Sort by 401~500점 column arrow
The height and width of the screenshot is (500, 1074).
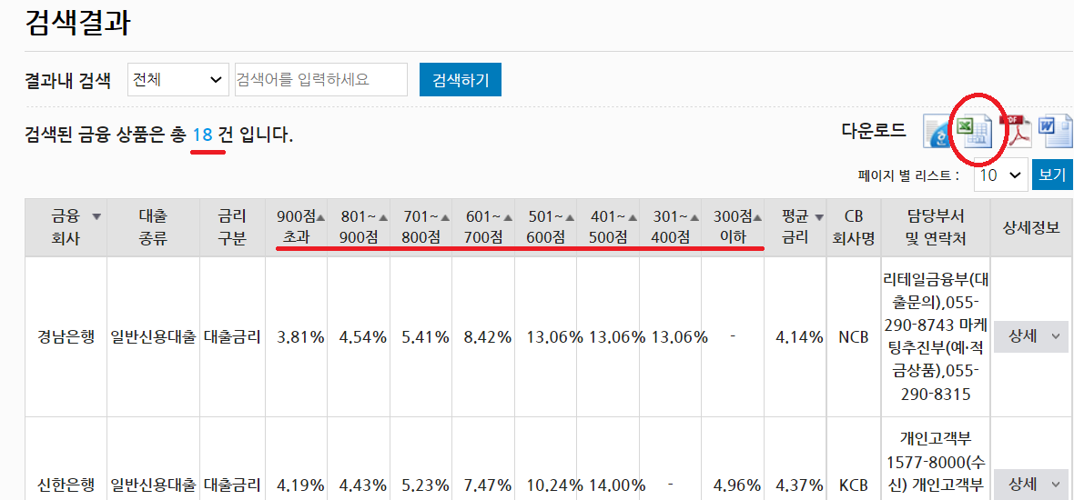coord(633,217)
